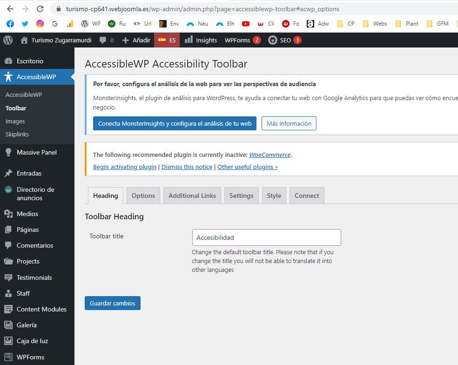This screenshot has width=458, height=365.
Task: Open the Añadir new content menu
Action: [136, 40]
